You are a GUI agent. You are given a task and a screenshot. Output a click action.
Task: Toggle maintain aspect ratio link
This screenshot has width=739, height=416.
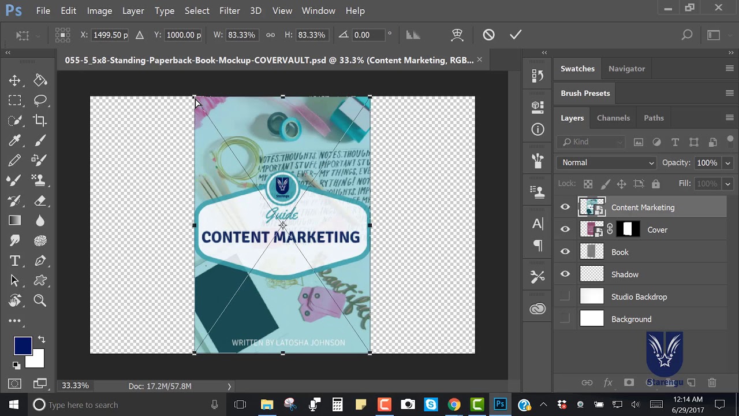(270, 35)
